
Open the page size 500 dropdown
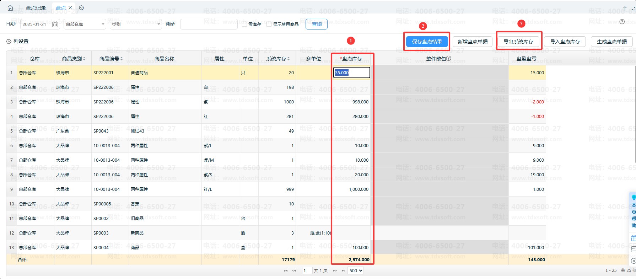coord(355,270)
